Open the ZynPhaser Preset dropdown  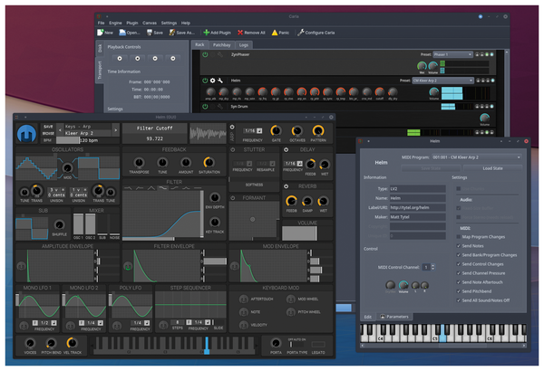[452, 54]
